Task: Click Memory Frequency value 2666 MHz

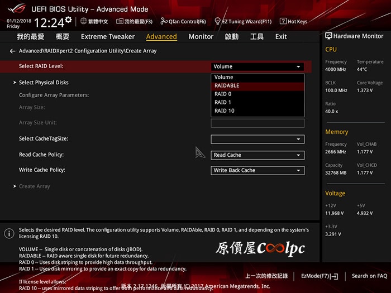Action: 335,152
